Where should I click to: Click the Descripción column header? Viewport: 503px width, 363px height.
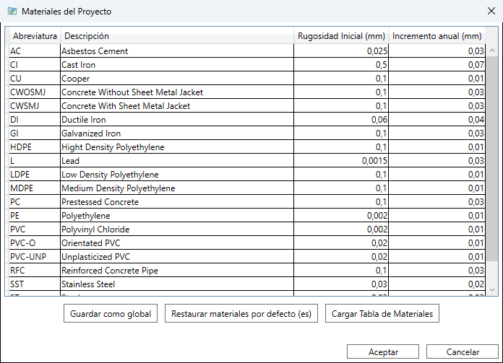coord(177,36)
